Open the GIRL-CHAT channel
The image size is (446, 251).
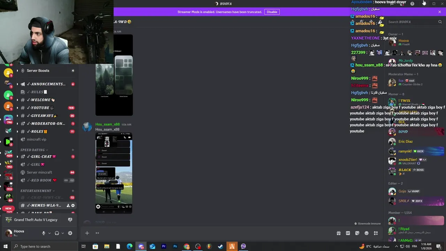(x=47, y=157)
